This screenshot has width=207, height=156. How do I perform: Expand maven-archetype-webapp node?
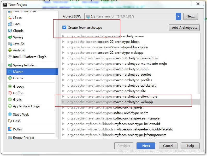(x=63, y=102)
